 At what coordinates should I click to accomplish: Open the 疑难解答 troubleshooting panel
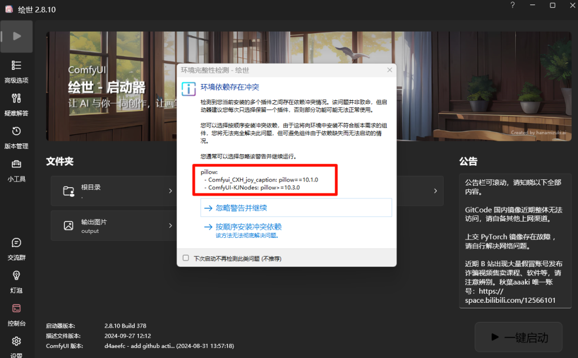[16, 104]
